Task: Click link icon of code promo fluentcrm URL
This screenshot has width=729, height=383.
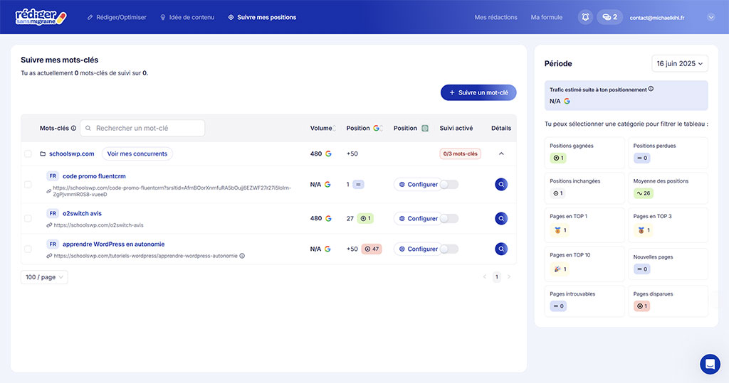Action: [x=49, y=191]
